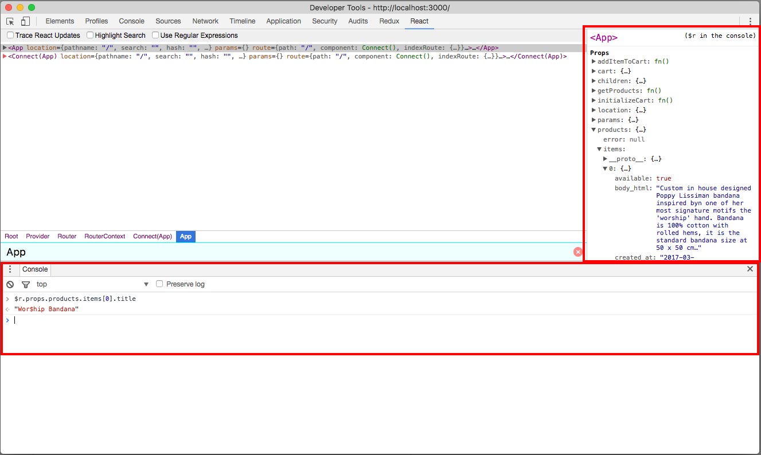This screenshot has width=761, height=455.
Task: Switch to the Audits tab
Action: click(x=358, y=21)
